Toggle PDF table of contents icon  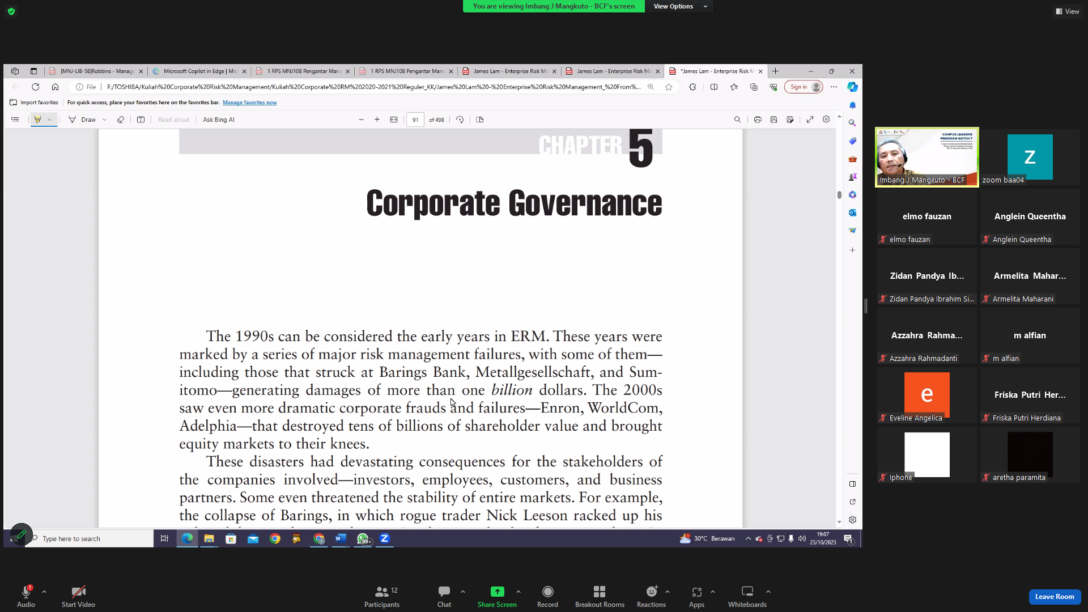coord(15,120)
